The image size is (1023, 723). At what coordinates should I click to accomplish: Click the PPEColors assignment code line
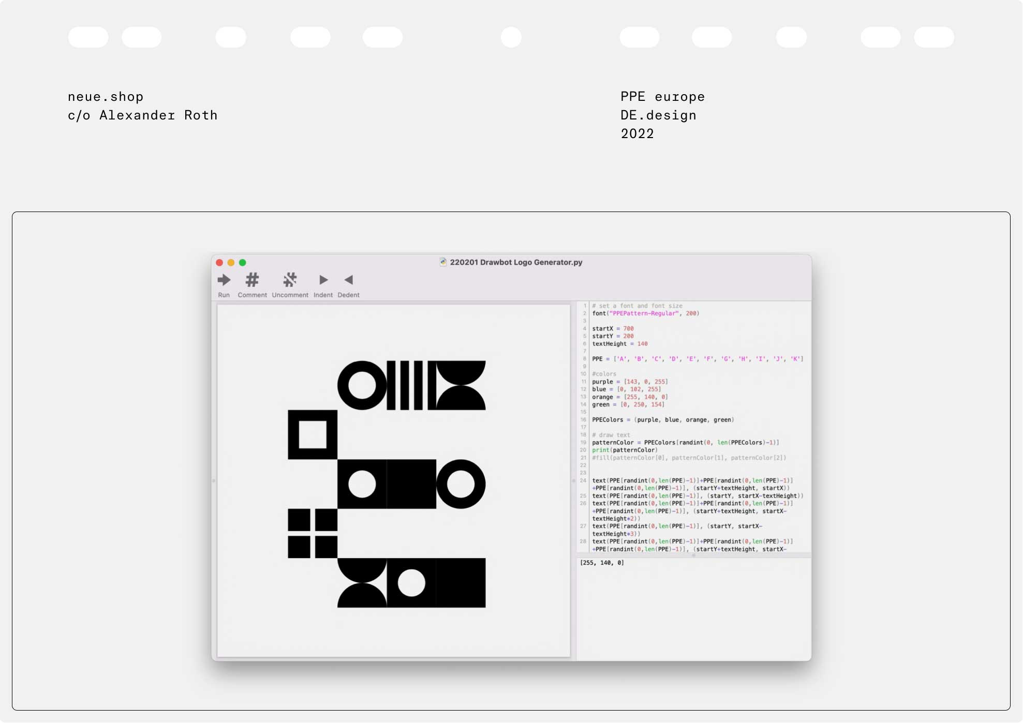[662, 420]
